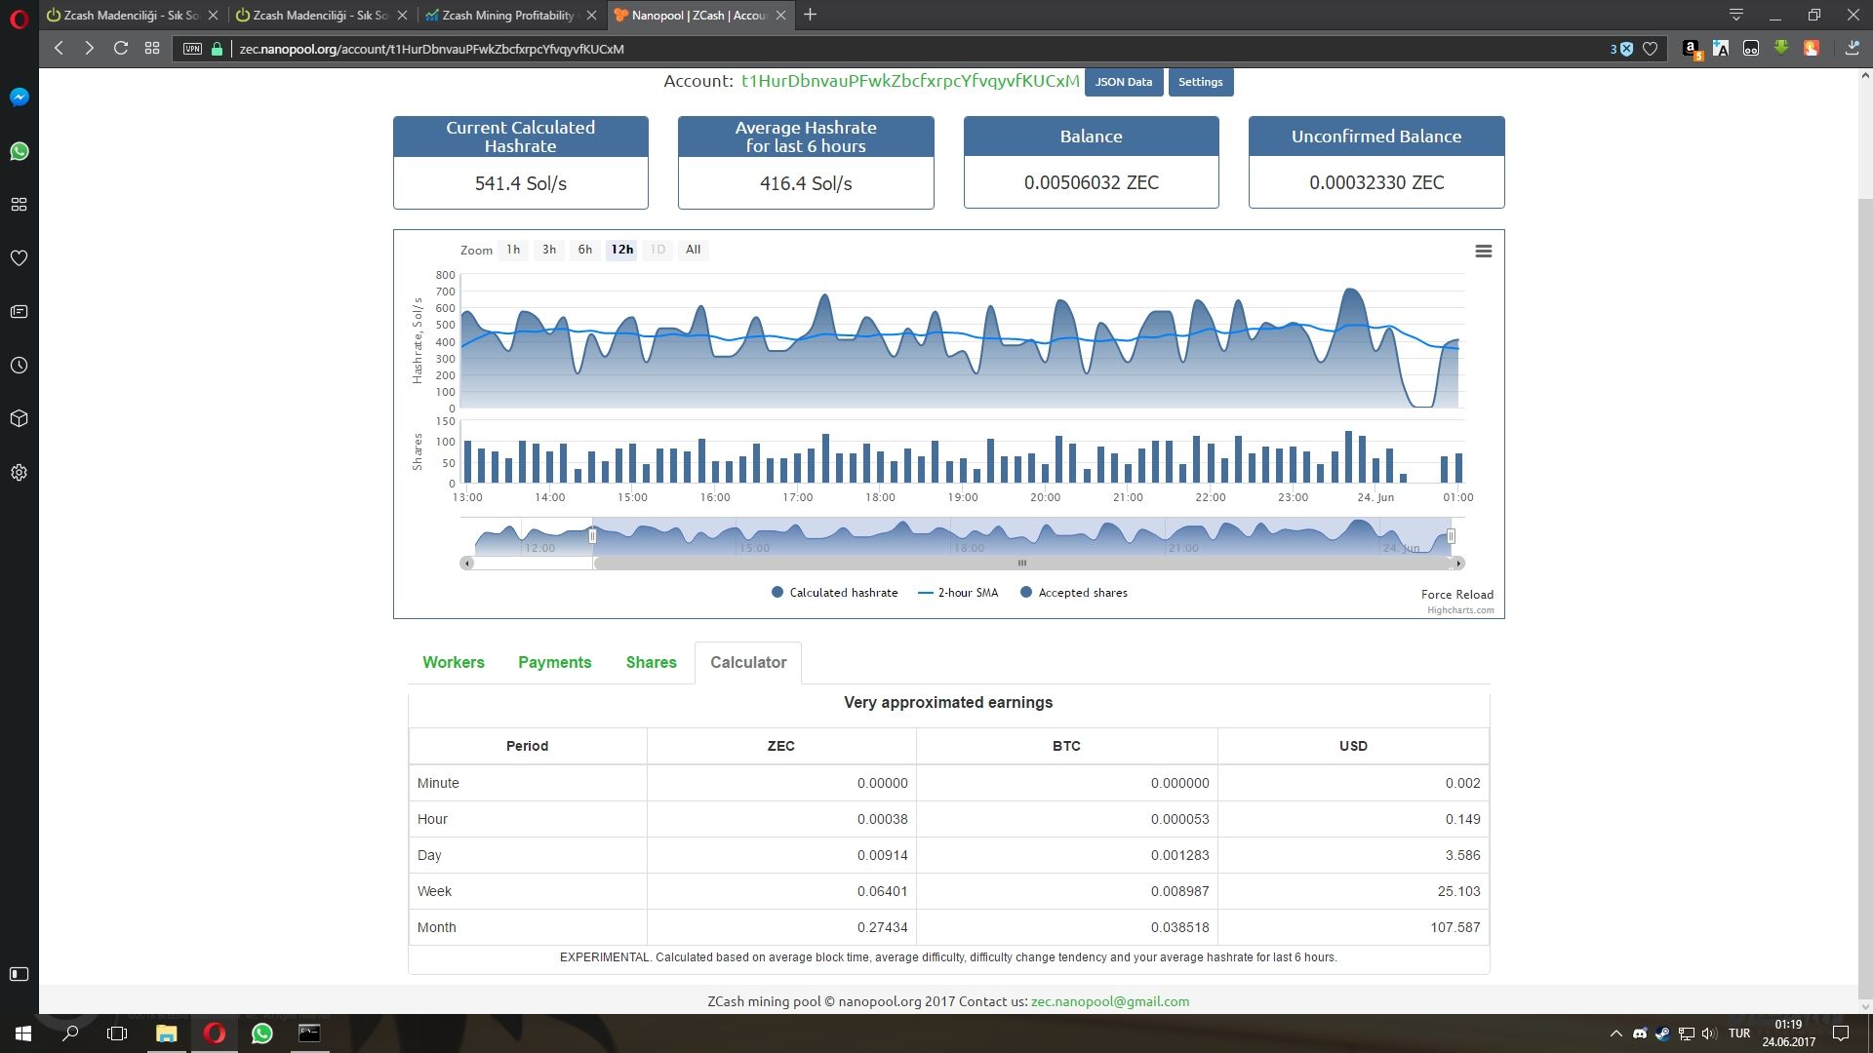Click the VPN badge in the address bar
The height and width of the screenshot is (1053, 1873).
192,49
